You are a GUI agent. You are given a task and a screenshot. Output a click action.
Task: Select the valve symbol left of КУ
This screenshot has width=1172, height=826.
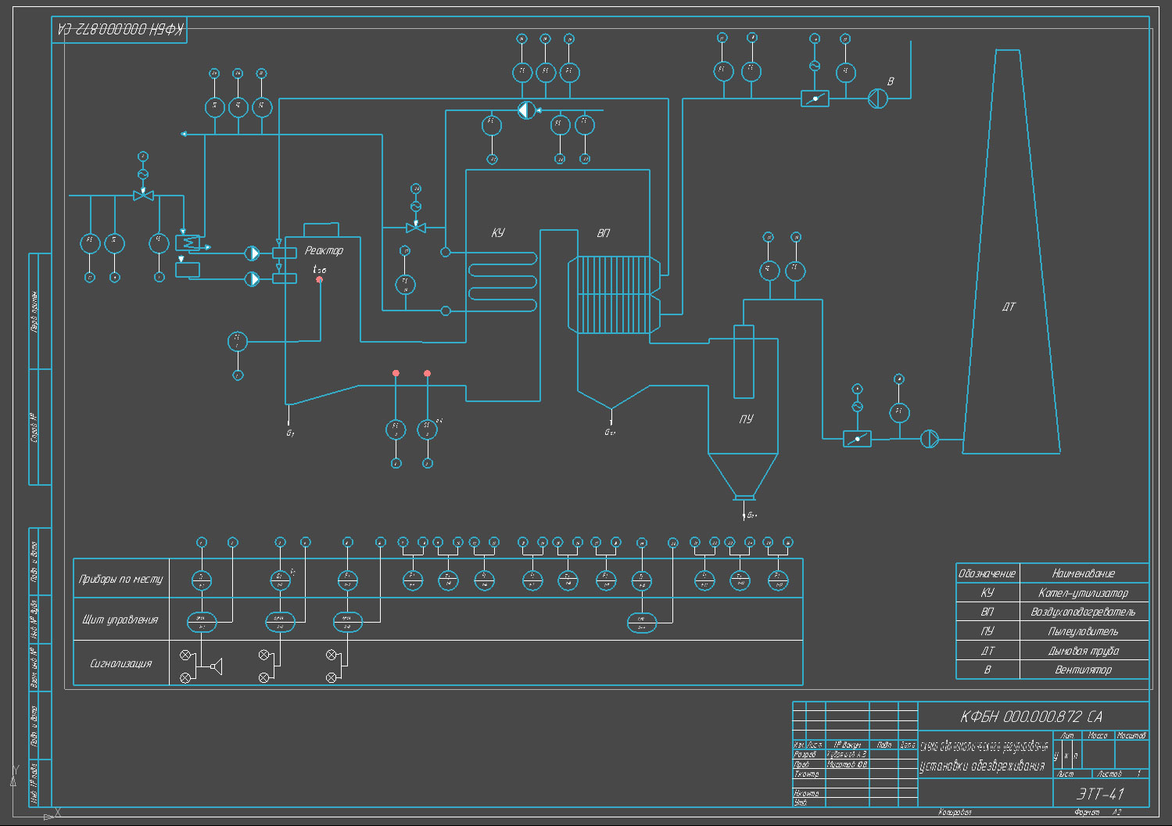click(x=416, y=228)
